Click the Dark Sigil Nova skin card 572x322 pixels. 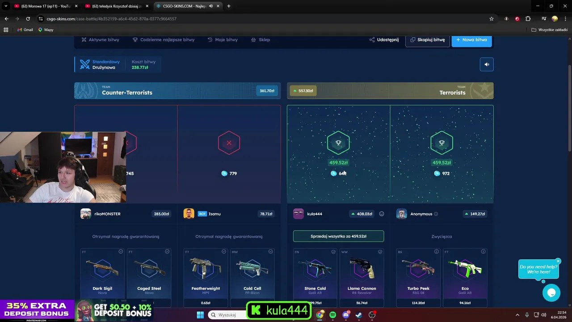pos(102,277)
